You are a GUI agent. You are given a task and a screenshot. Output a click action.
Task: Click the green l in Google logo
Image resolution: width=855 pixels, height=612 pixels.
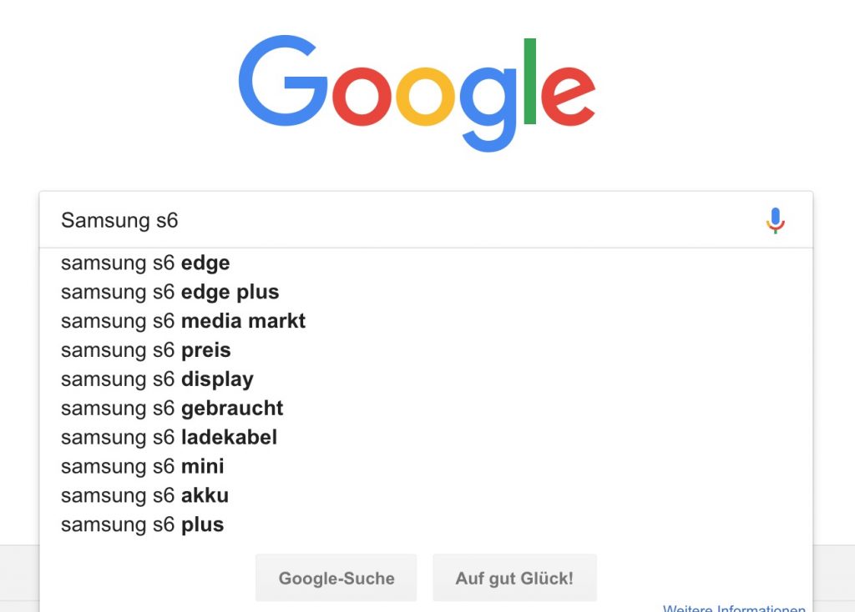click(x=529, y=81)
